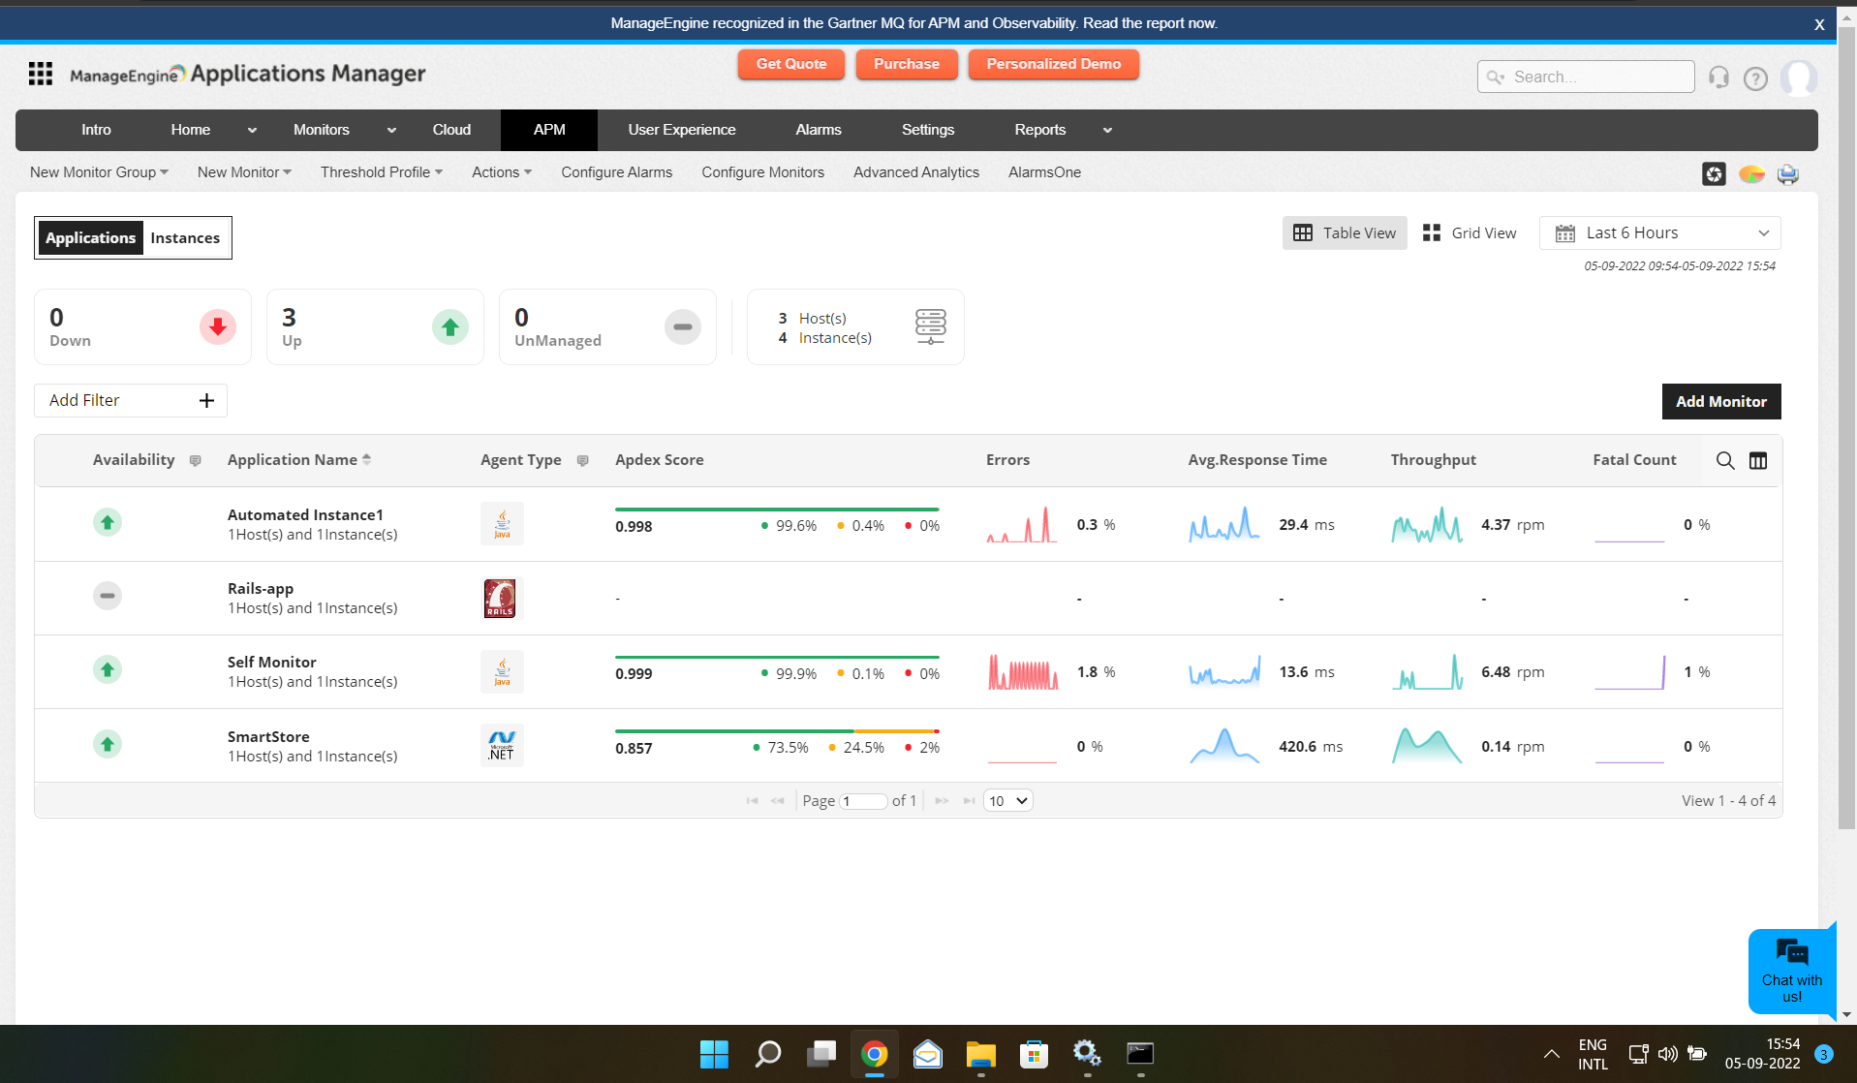Click the Self Monitor Apdex score bar
Screen dimensions: 1857x1083
point(777,658)
